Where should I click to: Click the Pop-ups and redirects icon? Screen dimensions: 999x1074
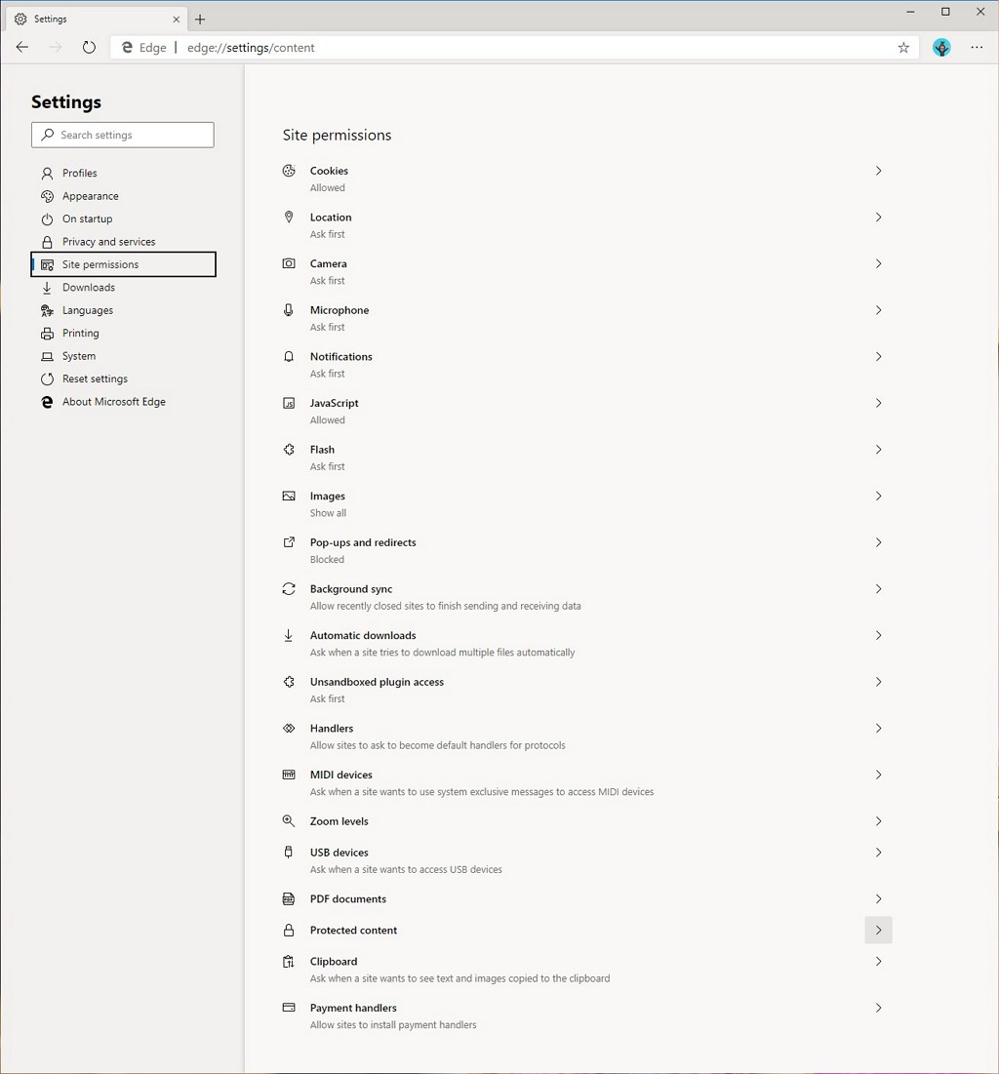pos(289,542)
